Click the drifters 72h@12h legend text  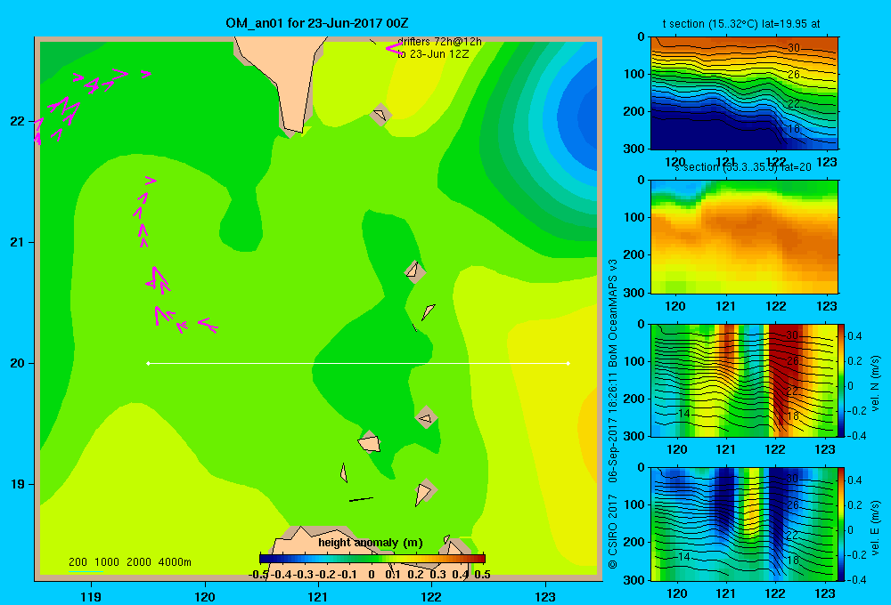tap(439, 42)
